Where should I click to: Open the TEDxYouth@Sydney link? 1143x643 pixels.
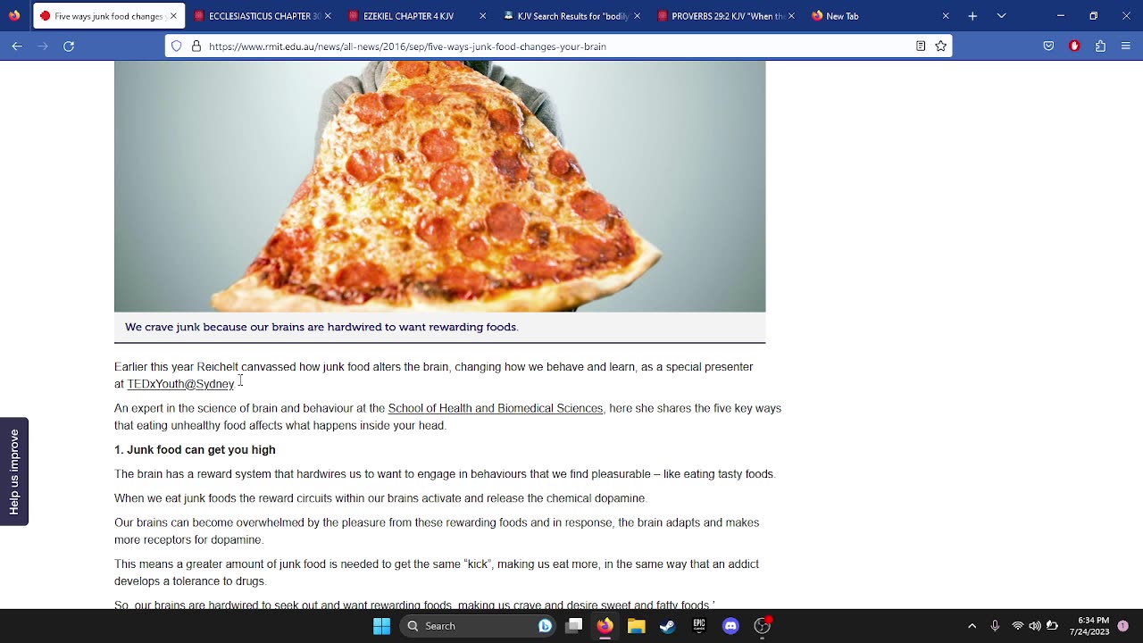click(x=180, y=384)
